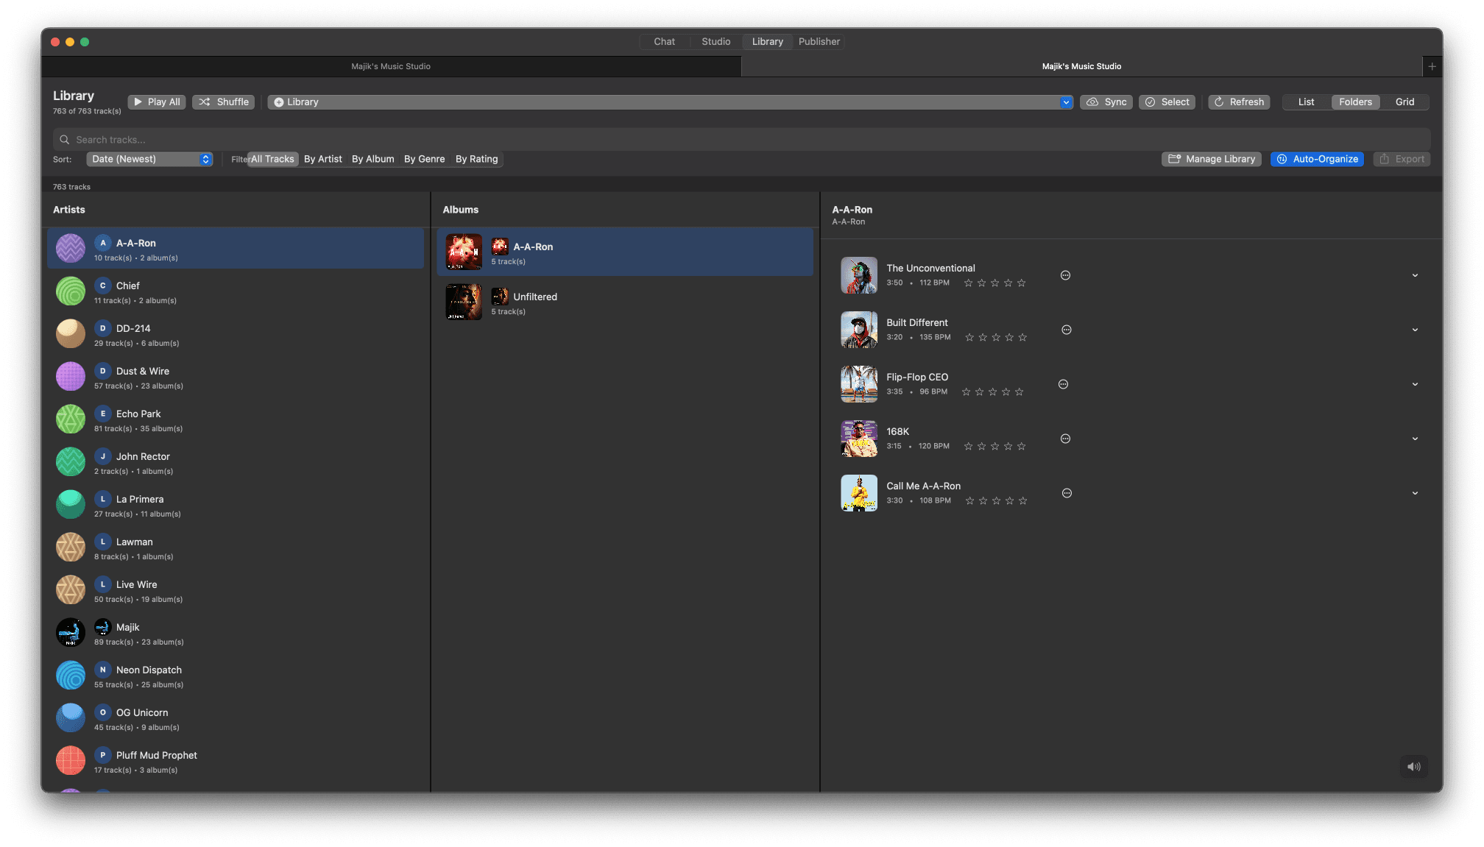
Task: Click the Sync button
Action: pyautogui.click(x=1106, y=102)
